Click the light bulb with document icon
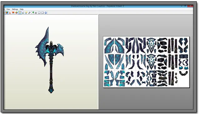The width and height of the screenshot is (199, 114). pos(26,13)
